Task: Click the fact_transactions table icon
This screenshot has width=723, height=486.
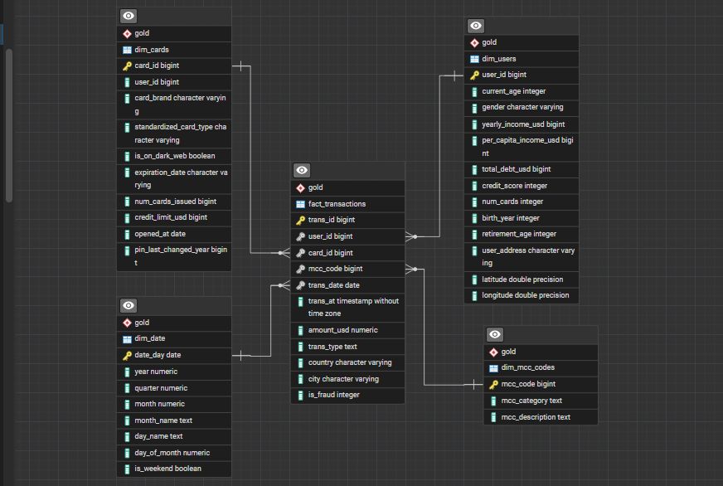Action: click(300, 204)
